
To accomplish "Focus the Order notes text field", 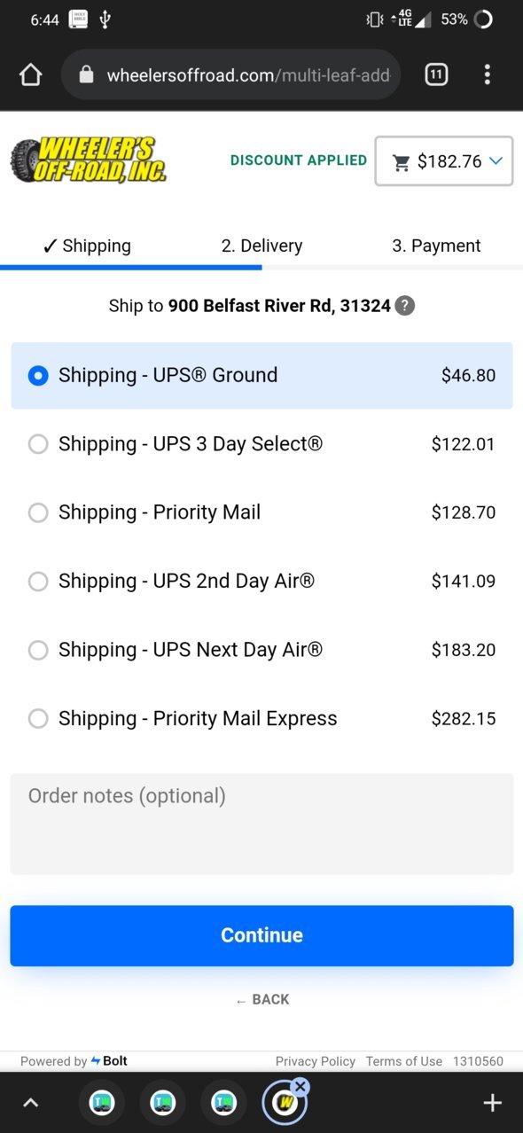I will tap(261, 824).
